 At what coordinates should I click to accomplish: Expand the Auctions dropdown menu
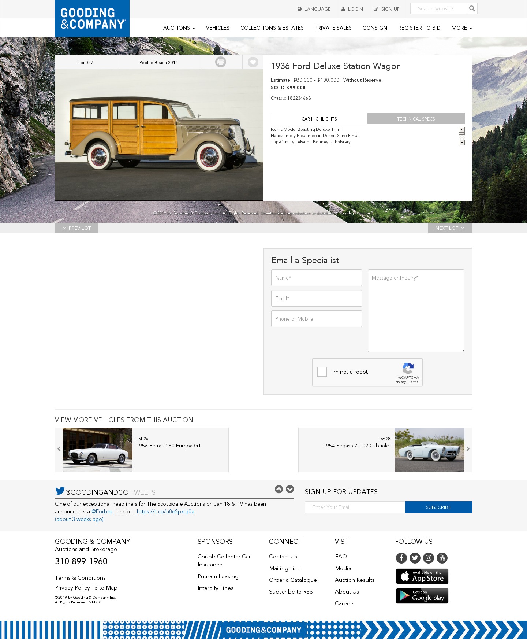[179, 28]
